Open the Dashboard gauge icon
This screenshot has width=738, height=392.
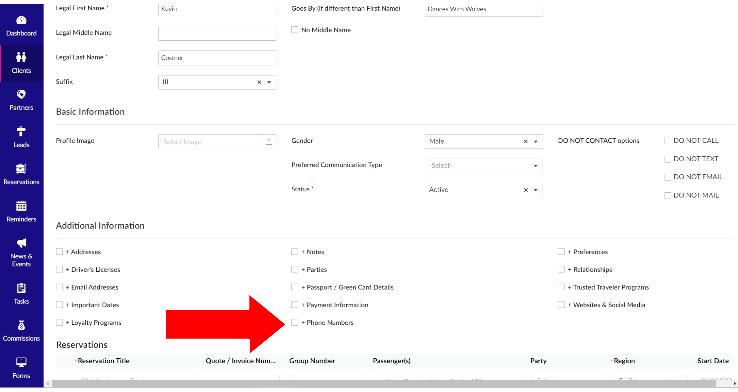(21, 20)
